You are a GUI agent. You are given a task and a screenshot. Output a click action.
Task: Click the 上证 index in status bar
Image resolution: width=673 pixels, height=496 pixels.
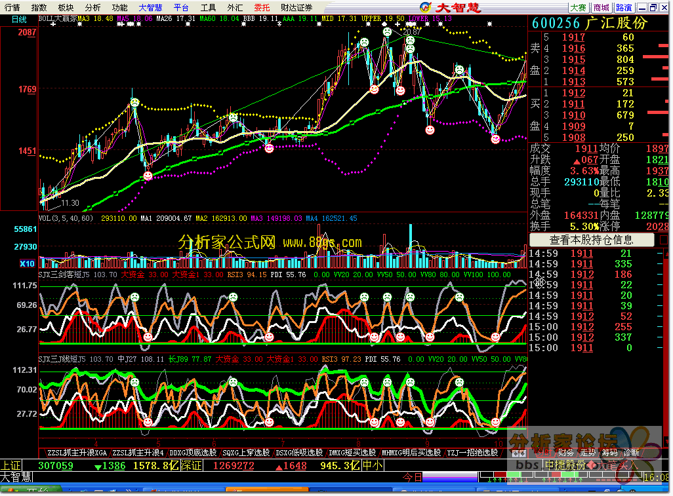point(10,466)
